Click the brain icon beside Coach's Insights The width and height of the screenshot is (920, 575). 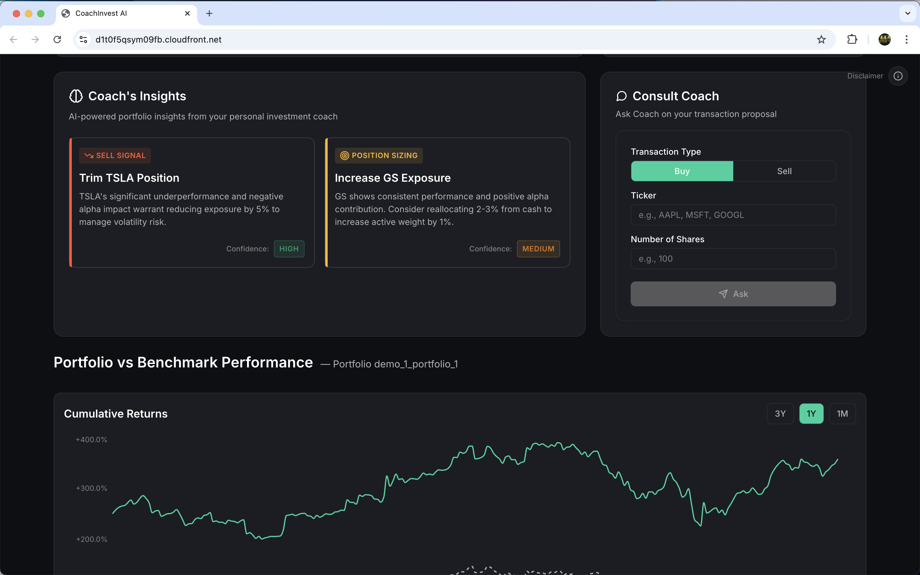point(76,96)
